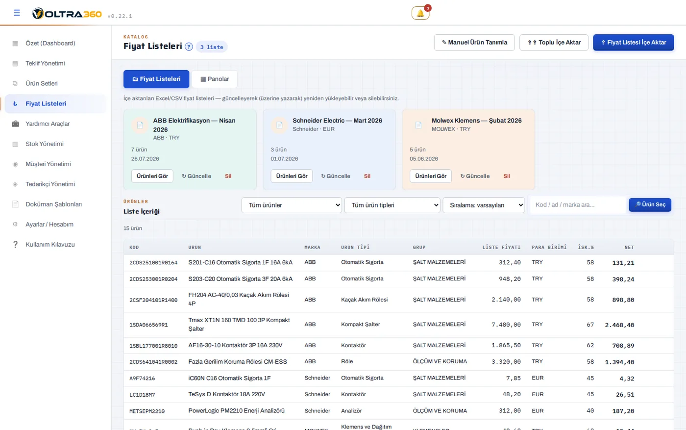The image size is (686, 430).
Task: Click the Doküman Şablonları sidebar icon
Action: [15, 204]
